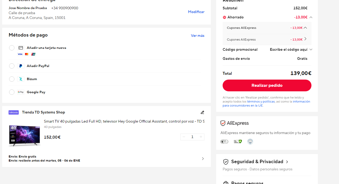Click the Bizum logo icon
339x184 pixels.
(21, 79)
